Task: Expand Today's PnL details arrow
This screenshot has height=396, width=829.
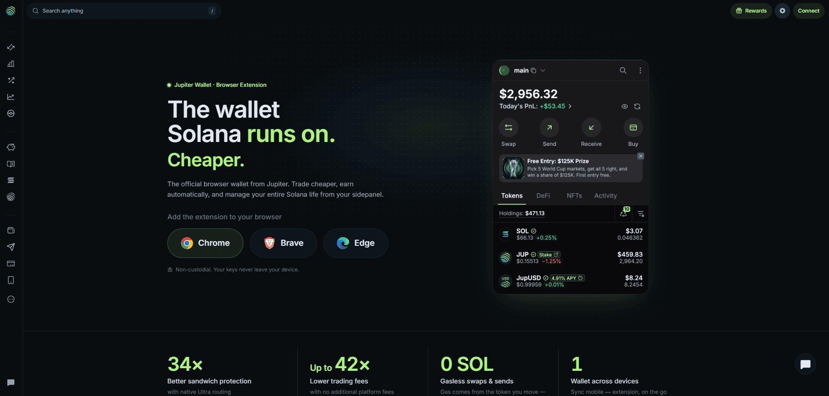Action: [570, 106]
